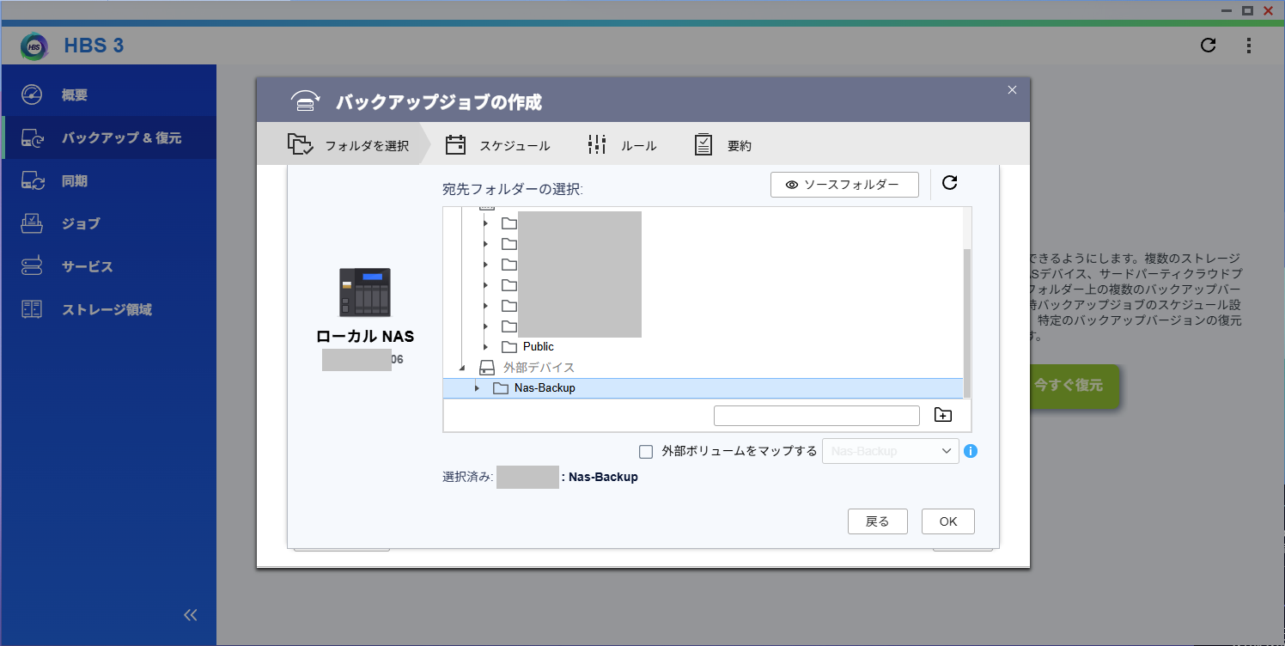Refresh the destination folder list
Viewport: 1285px width, 646px height.
(x=949, y=183)
